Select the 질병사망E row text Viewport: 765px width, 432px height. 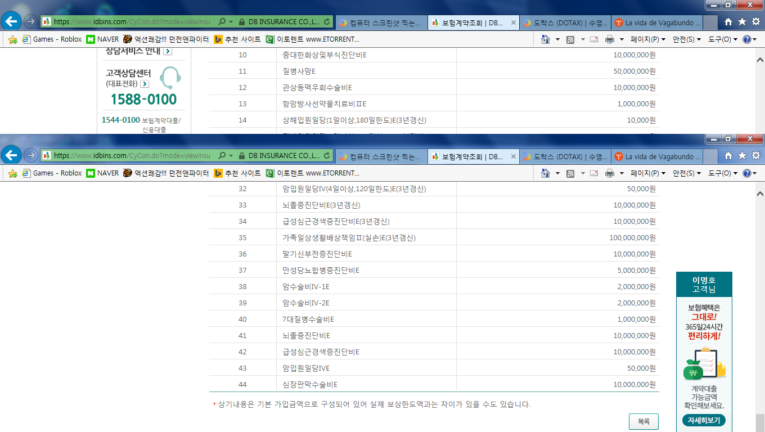[x=299, y=71]
